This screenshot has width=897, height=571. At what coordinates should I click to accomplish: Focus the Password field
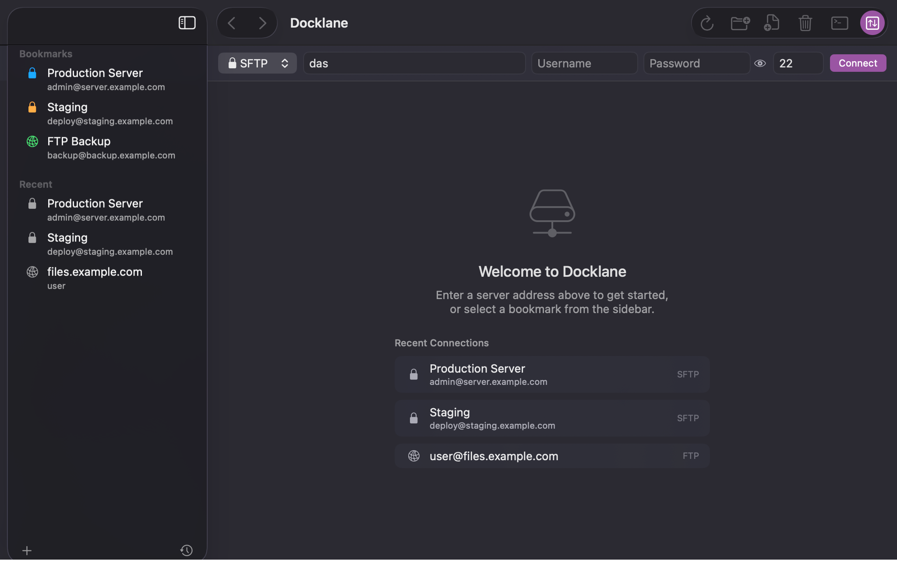697,63
